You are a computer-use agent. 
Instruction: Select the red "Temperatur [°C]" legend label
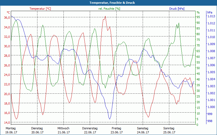coord(40,9)
